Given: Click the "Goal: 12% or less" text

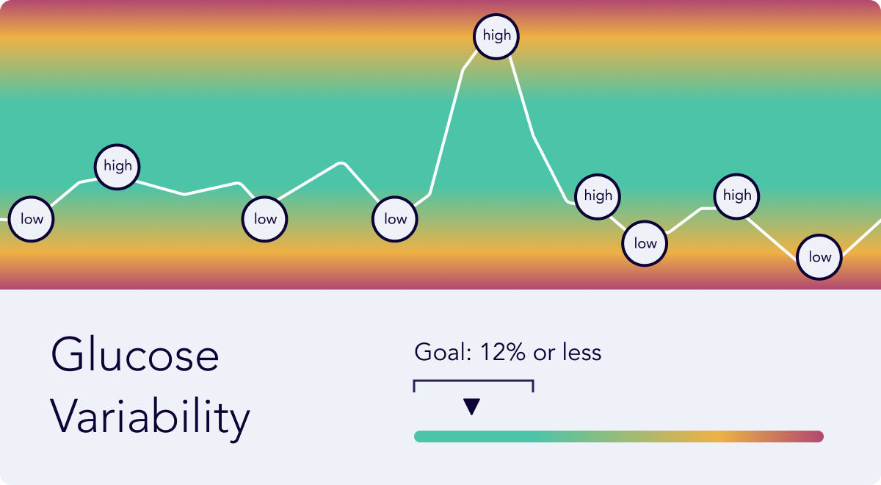Looking at the screenshot, I should 508,353.
